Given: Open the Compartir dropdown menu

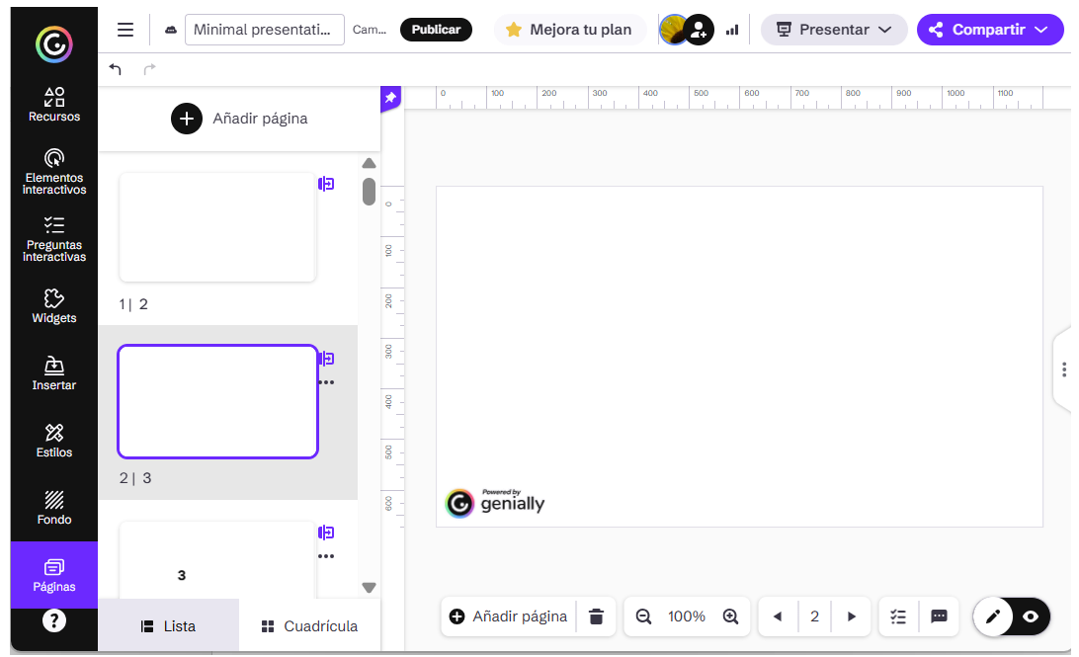Looking at the screenshot, I should pos(989,30).
